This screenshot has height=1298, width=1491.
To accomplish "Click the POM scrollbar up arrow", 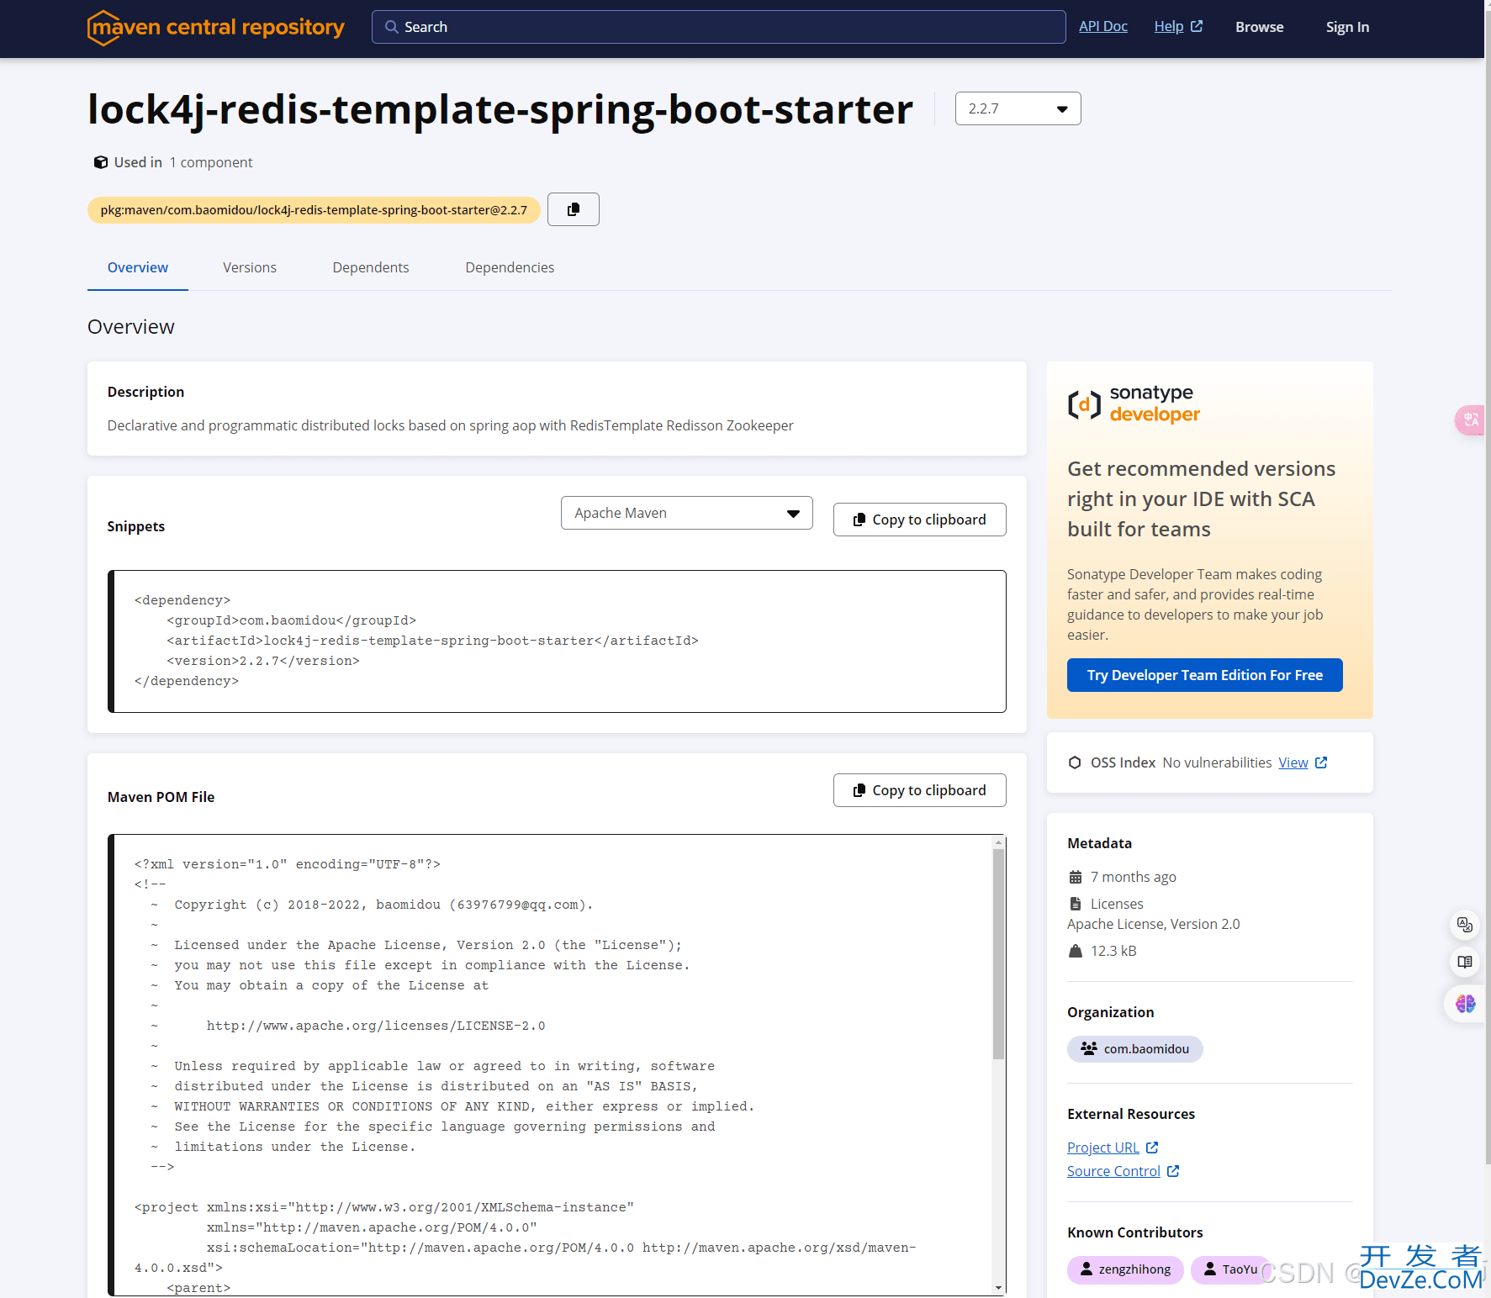I will pyautogui.click(x=998, y=842).
